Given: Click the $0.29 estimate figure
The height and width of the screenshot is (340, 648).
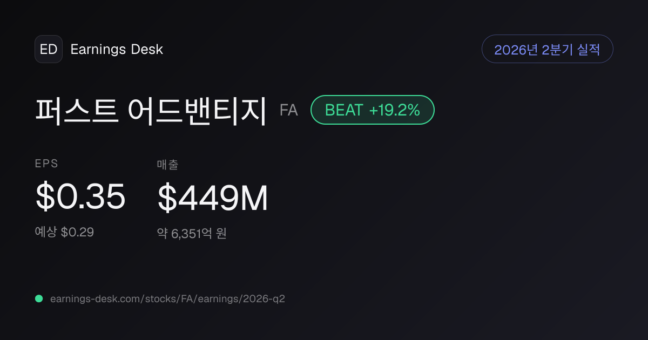Looking at the screenshot, I should [x=77, y=233].
